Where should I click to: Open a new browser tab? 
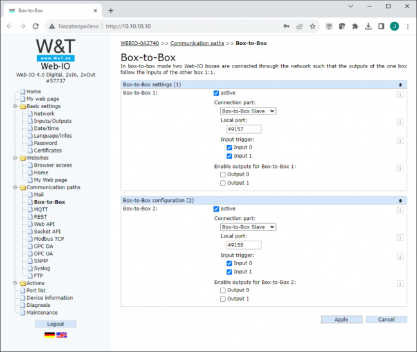(x=111, y=11)
